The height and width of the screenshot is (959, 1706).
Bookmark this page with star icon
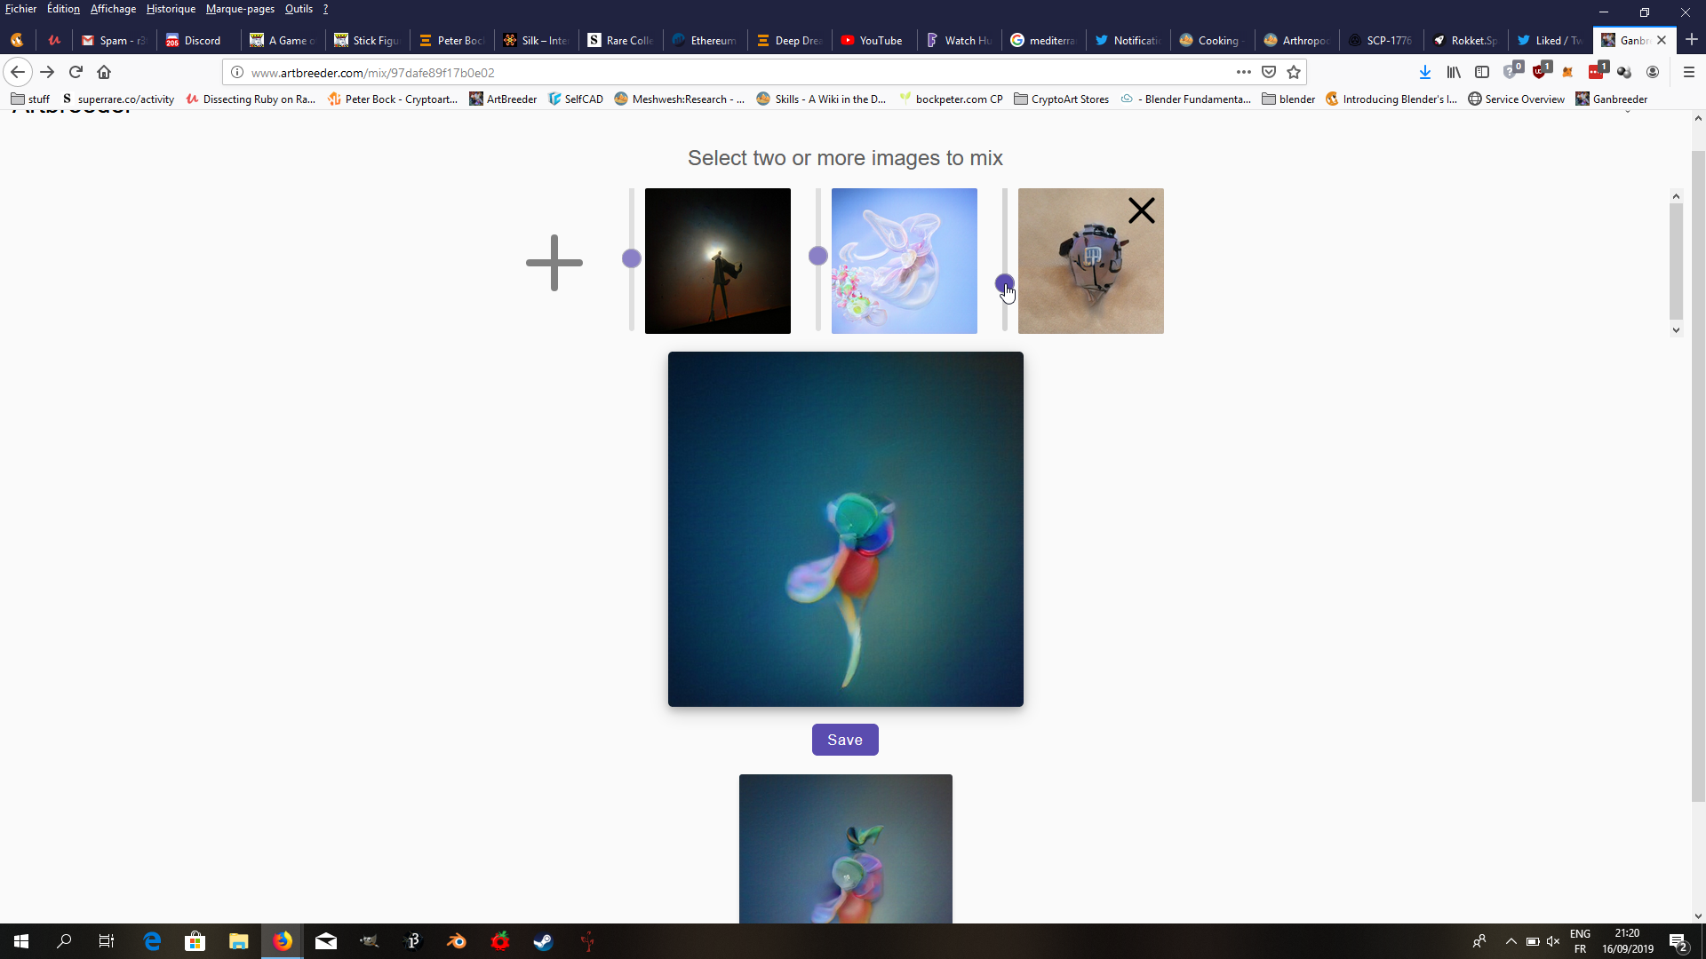point(1294,72)
